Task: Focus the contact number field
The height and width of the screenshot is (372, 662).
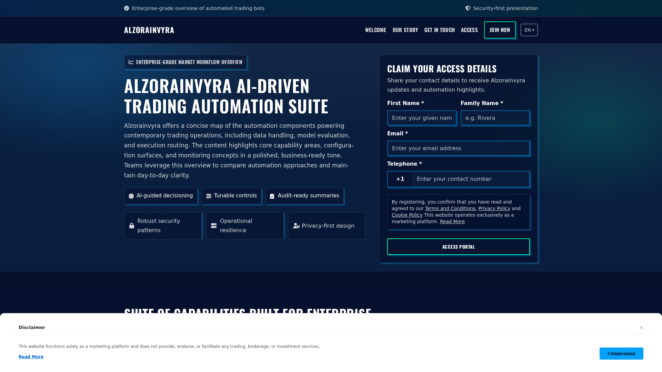Action: point(471,179)
